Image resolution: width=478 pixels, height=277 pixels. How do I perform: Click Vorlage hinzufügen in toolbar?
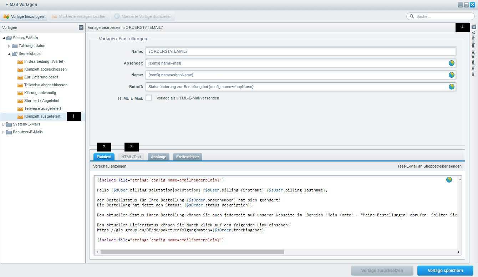point(24,16)
